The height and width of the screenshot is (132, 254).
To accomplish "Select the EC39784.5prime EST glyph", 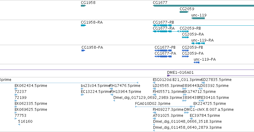I will coord(191,119).
